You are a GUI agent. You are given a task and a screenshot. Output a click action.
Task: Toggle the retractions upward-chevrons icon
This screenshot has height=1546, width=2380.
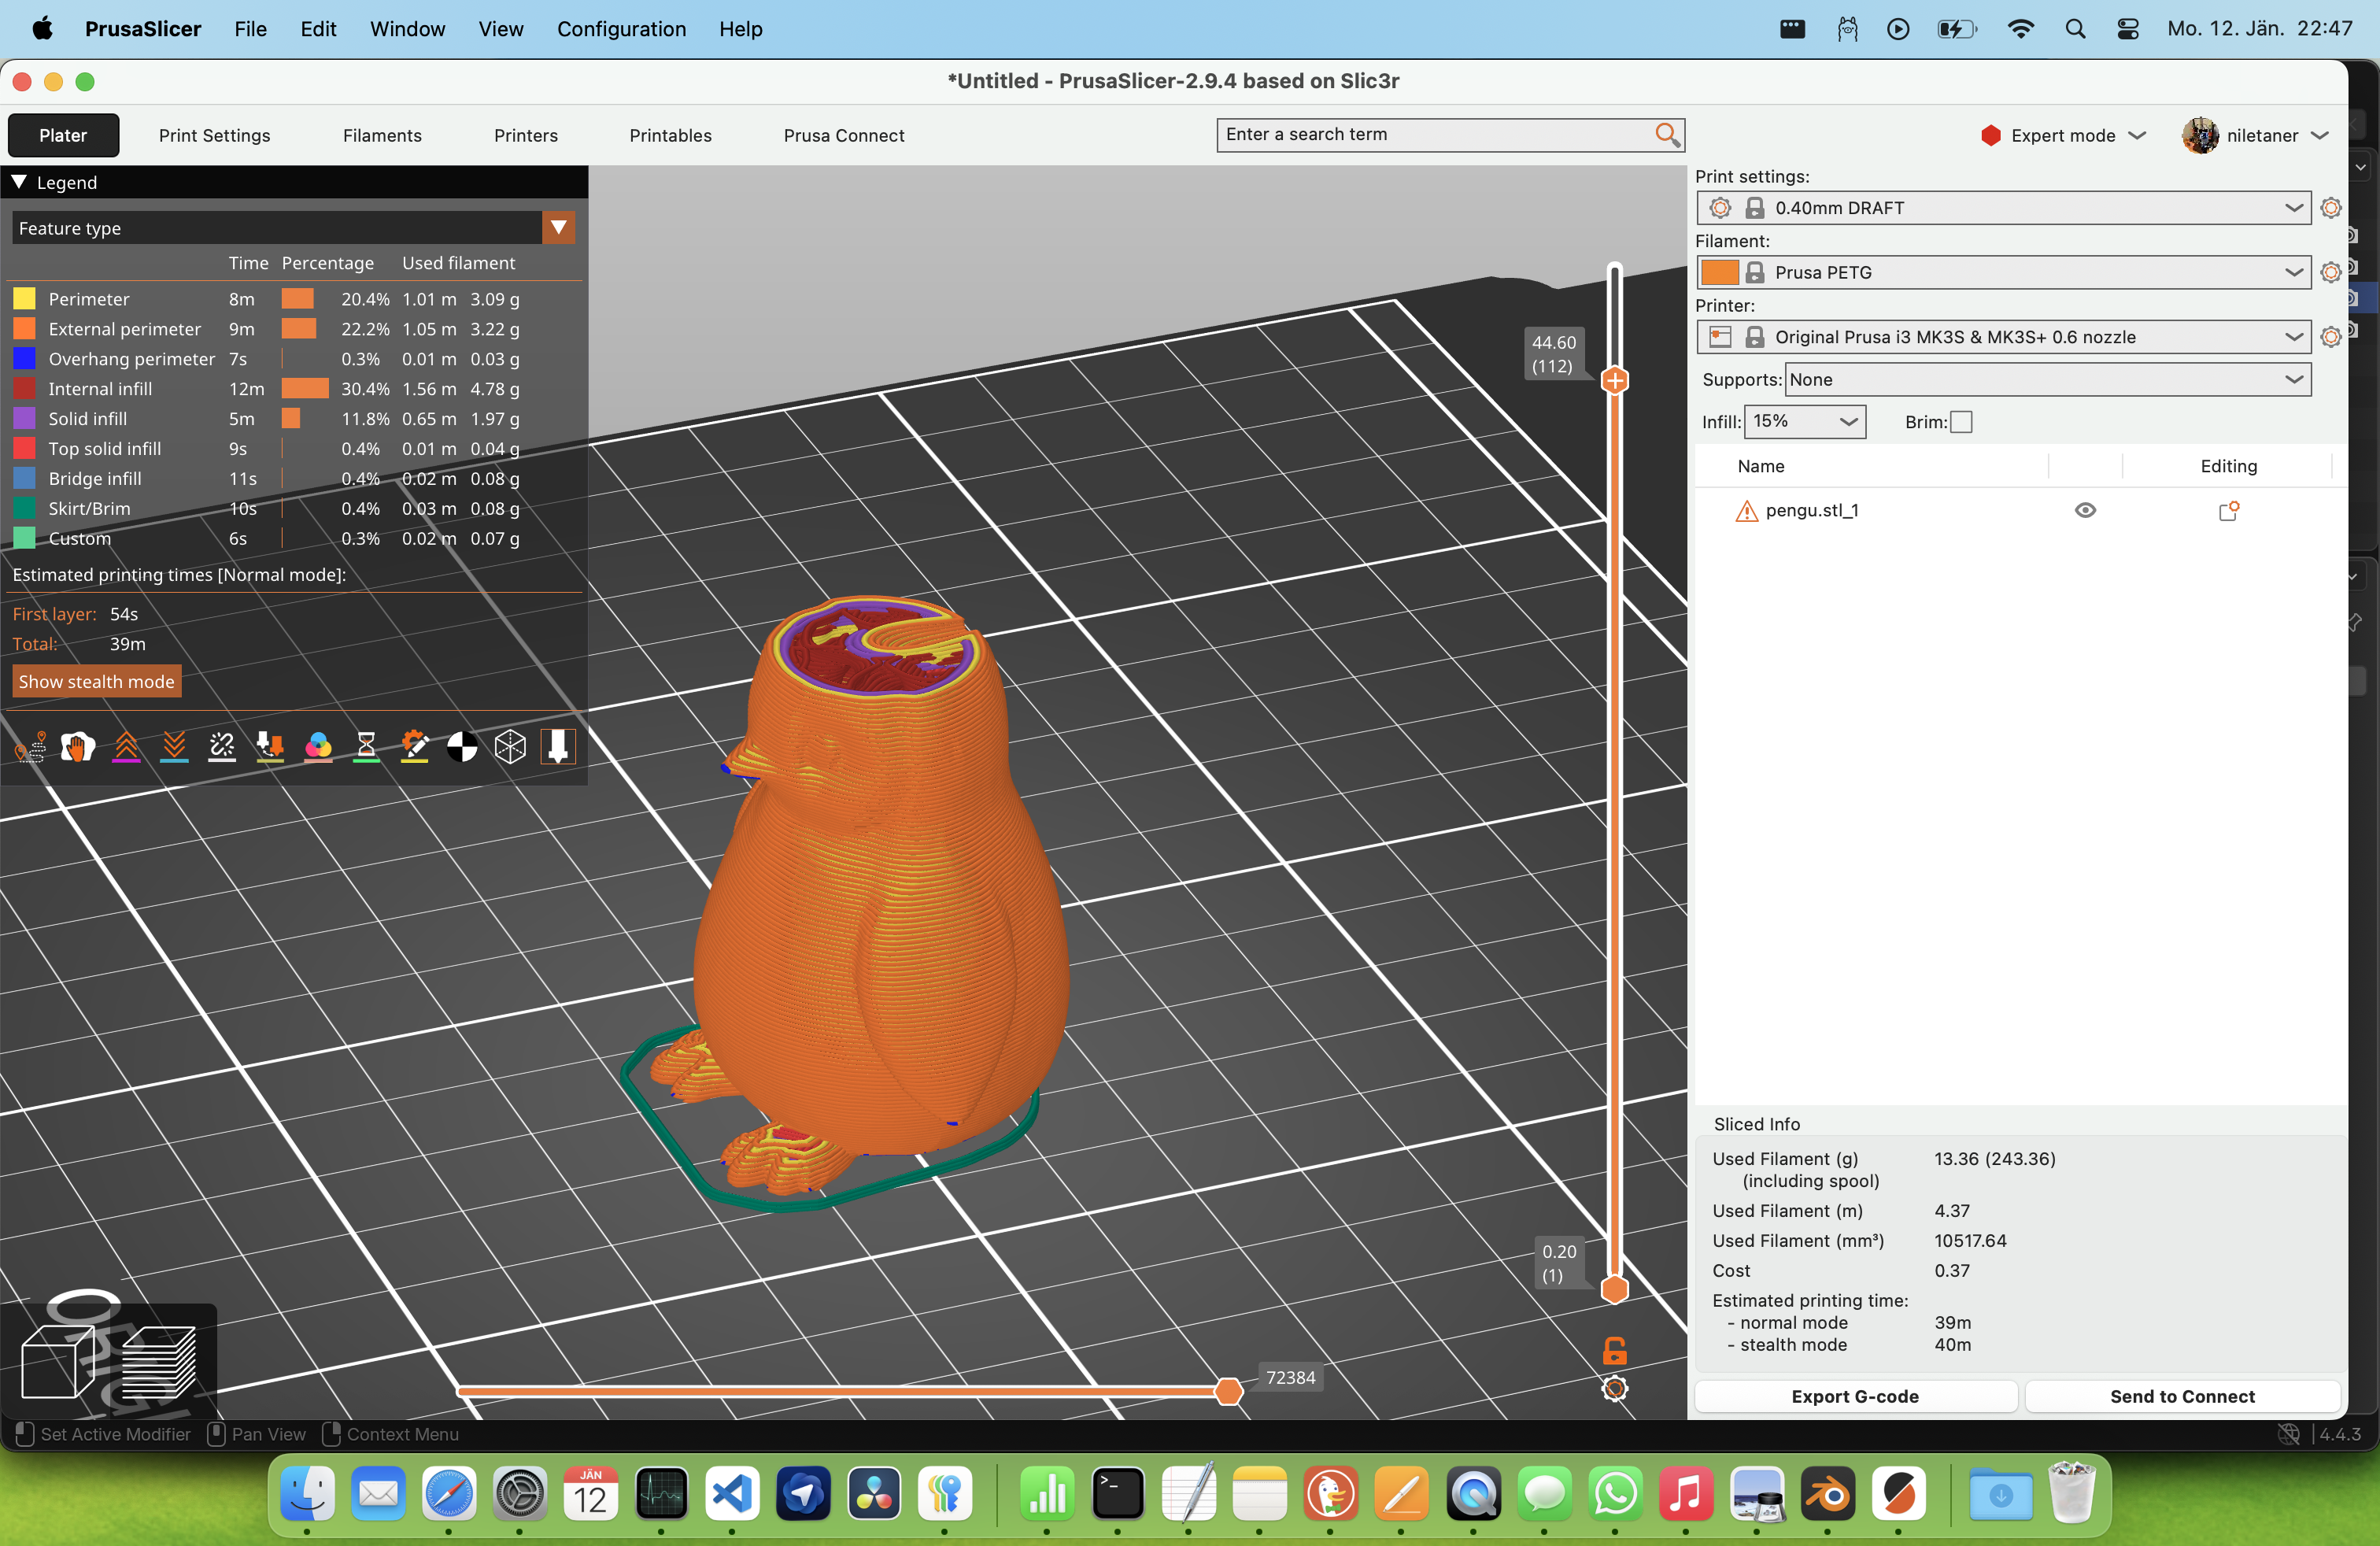(126, 746)
